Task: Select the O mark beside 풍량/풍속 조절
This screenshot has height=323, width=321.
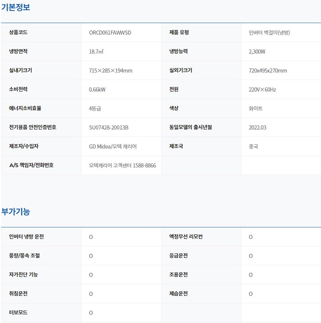Action: tap(91, 256)
